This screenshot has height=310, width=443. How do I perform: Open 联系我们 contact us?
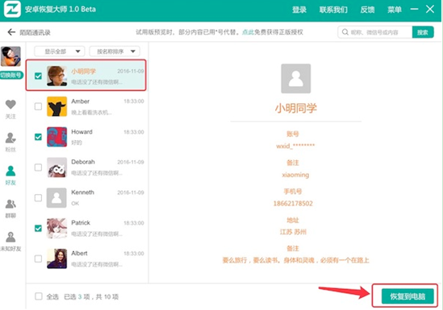(333, 10)
